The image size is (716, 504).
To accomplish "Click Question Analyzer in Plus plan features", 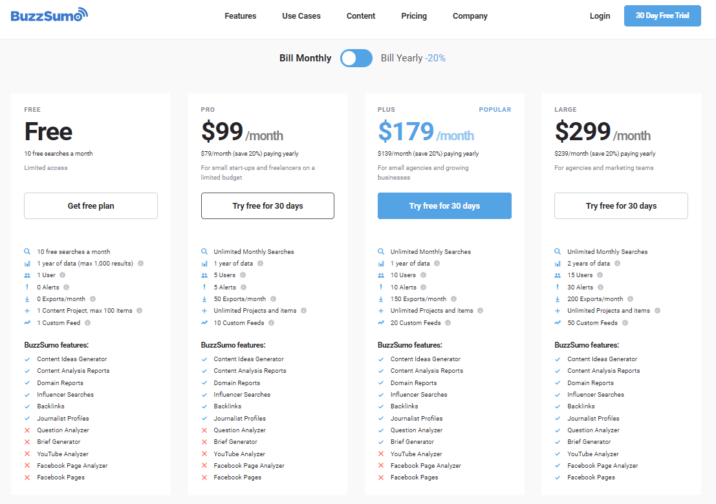I will 417,430.
